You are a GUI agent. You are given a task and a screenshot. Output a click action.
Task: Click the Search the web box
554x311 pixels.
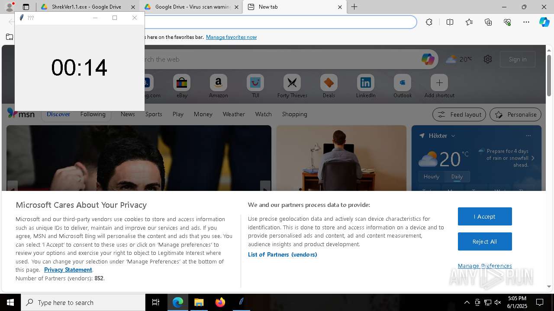[281, 59]
